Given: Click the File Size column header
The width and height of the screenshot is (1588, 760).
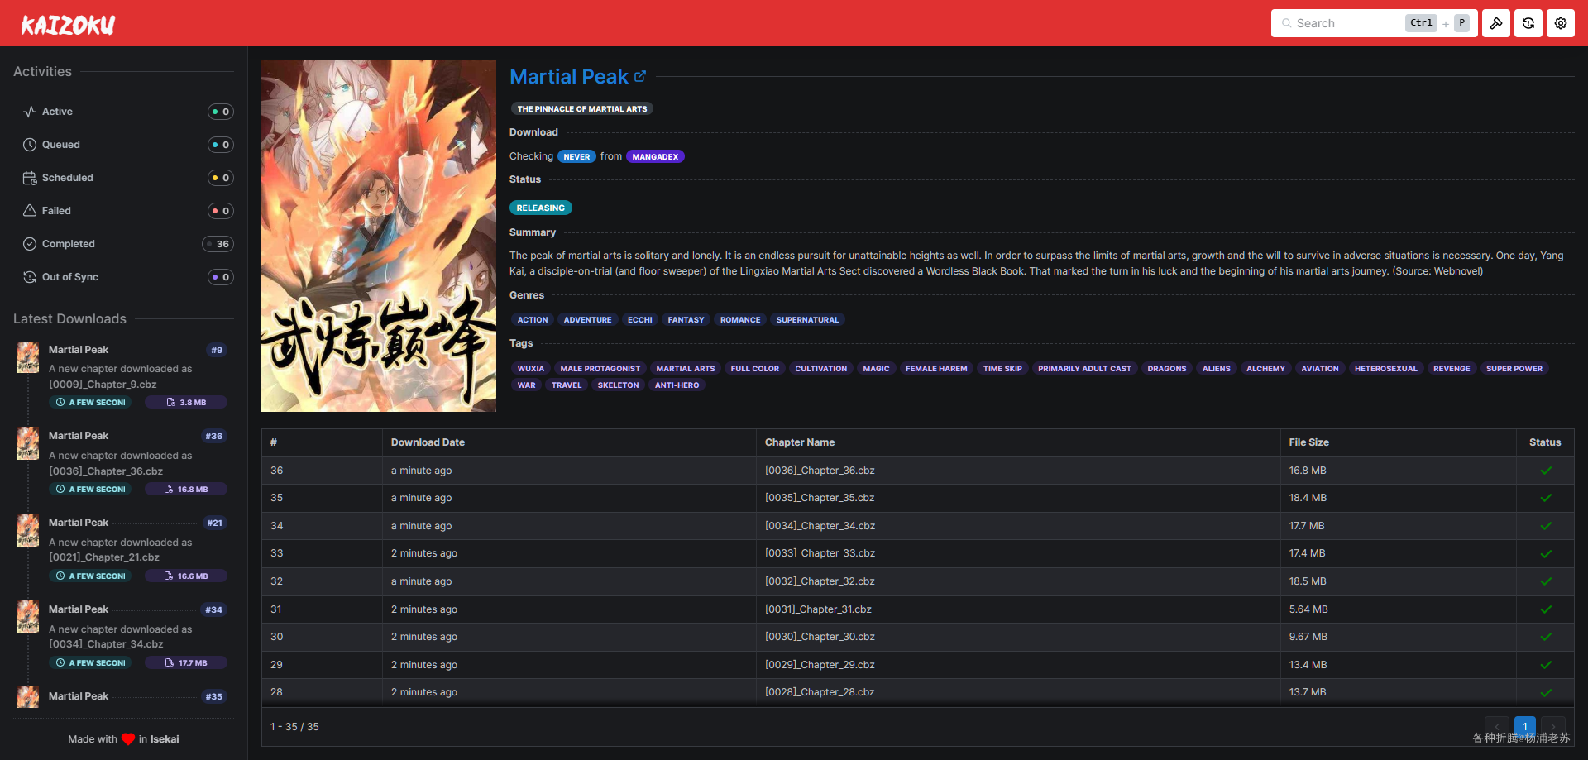Looking at the screenshot, I should (x=1399, y=442).
